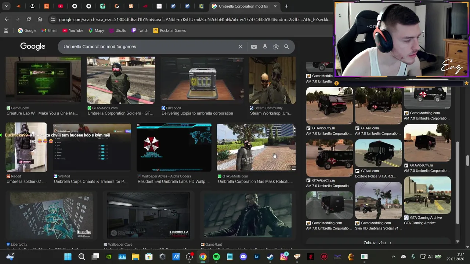Search by image with the camera icon
Image resolution: width=470 pixels, height=264 pixels.
click(x=276, y=47)
